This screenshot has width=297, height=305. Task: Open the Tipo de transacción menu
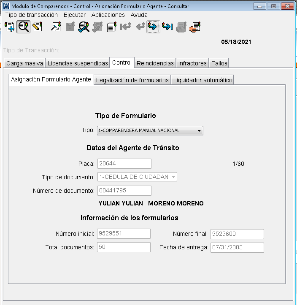pos(32,15)
